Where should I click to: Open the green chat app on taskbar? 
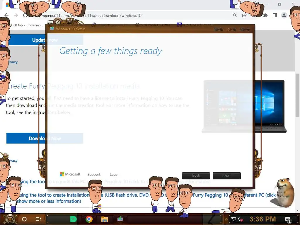click(x=73, y=219)
